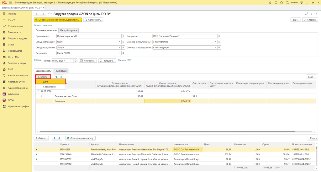Open Склад section
This screenshot has height=172, width=321.
pyautogui.click(x=11, y=44)
